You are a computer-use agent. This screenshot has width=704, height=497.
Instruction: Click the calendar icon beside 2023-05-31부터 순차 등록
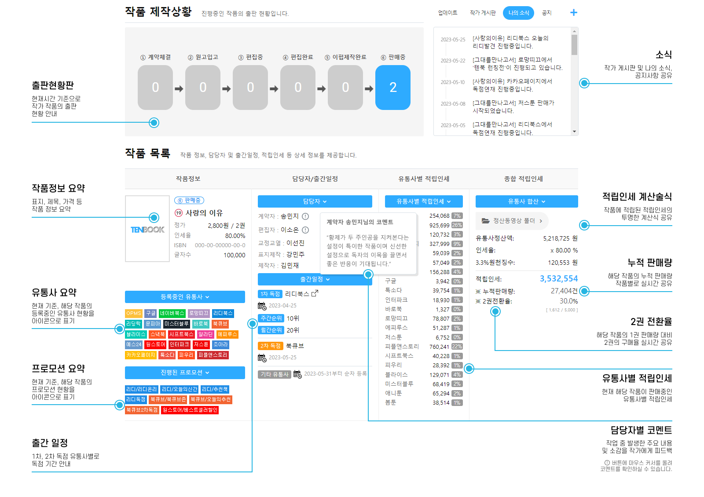[x=297, y=374]
